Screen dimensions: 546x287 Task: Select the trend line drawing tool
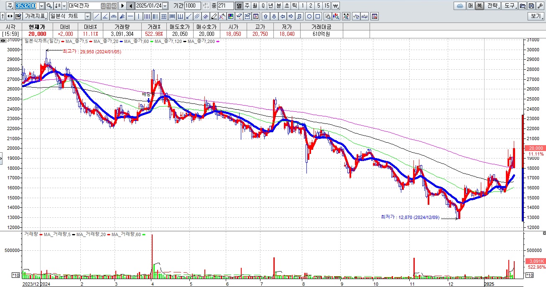click(x=97, y=16)
